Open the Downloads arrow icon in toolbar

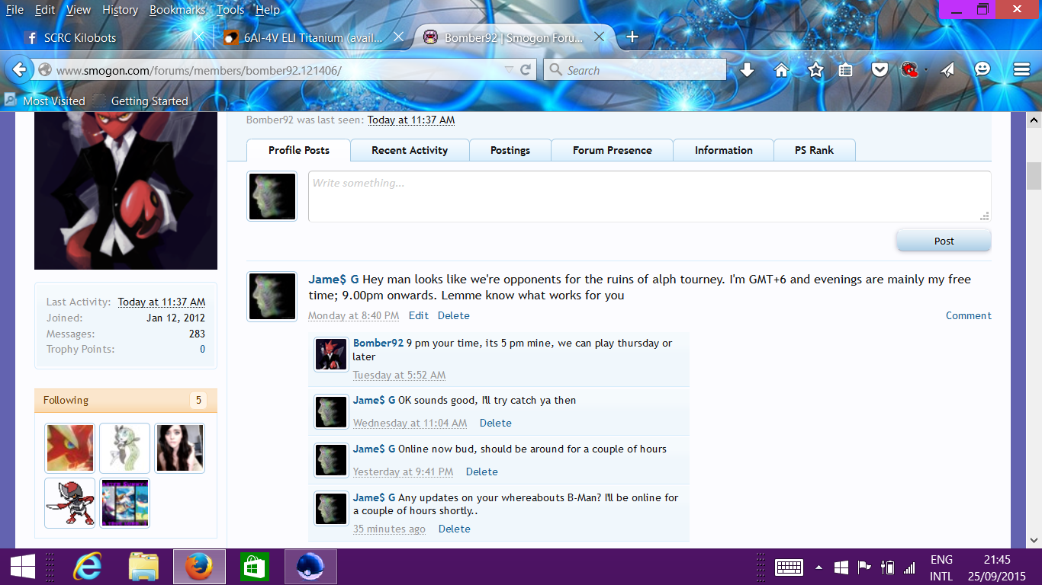coord(748,70)
